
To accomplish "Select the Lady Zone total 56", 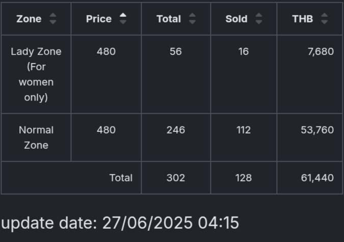I will click(x=176, y=52).
